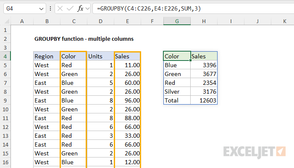Expand the dropdown next to fx

coord(87,9)
